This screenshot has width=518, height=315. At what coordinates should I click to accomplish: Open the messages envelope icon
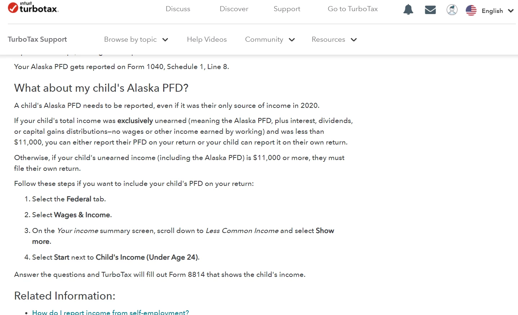click(x=430, y=10)
